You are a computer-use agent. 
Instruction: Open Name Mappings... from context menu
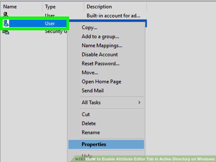click(x=106, y=45)
